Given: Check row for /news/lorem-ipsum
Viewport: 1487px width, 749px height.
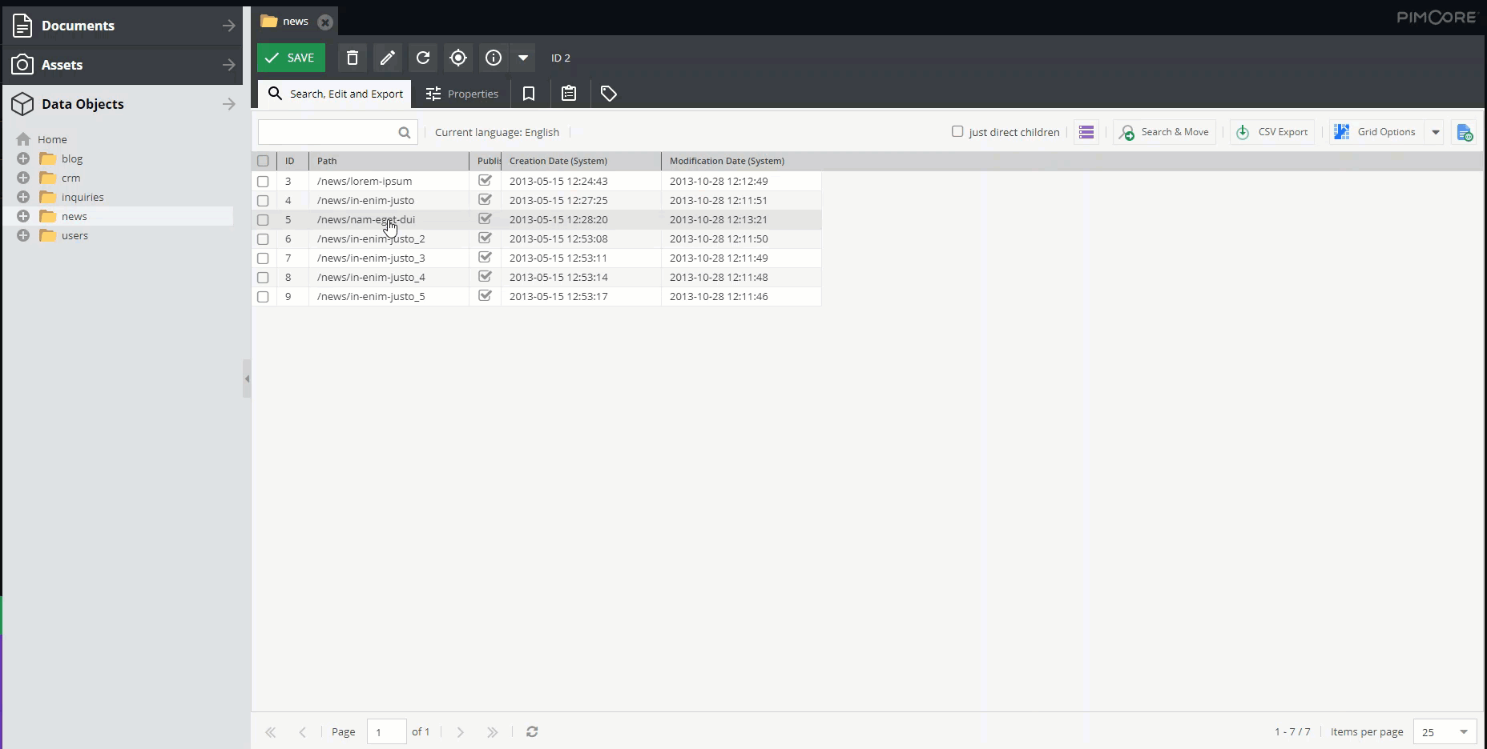Looking at the screenshot, I should pos(263,182).
